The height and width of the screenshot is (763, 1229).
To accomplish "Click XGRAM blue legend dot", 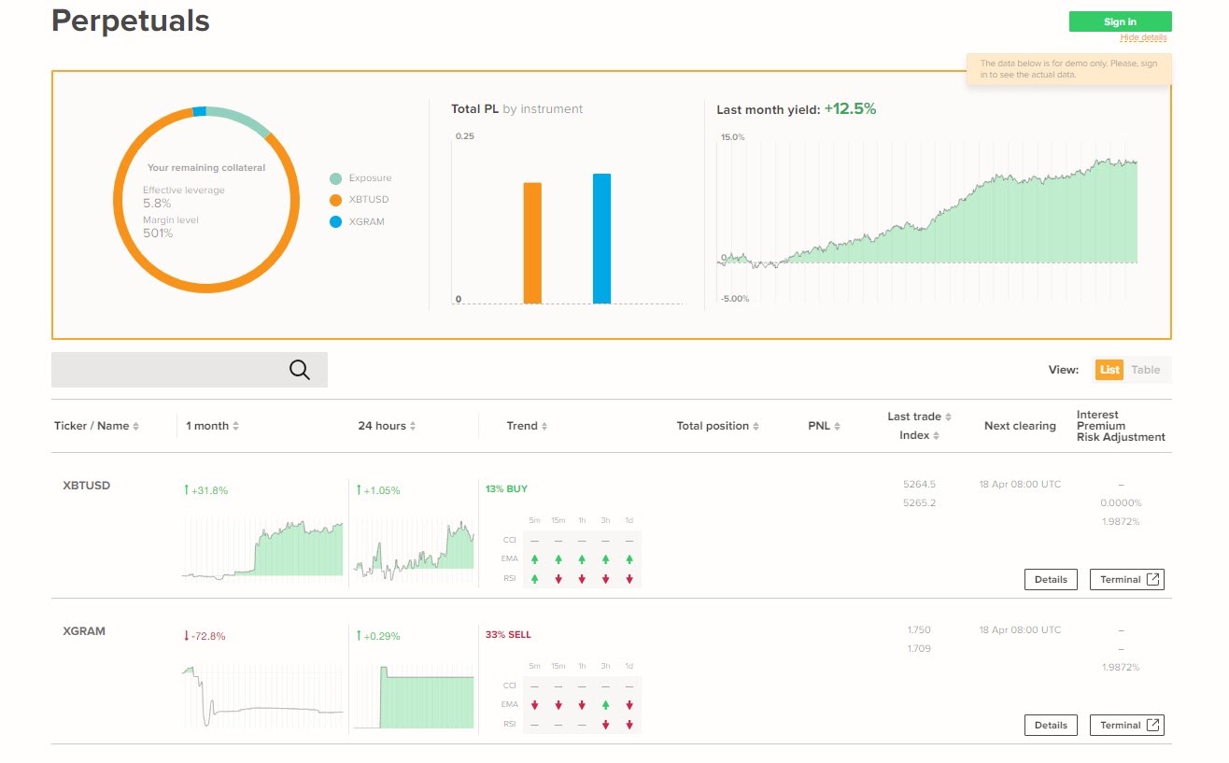I will point(335,222).
